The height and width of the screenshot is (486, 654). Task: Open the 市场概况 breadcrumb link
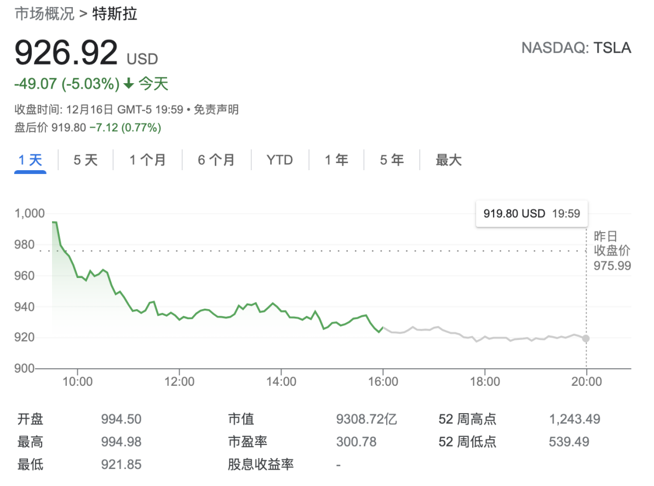pyautogui.click(x=44, y=14)
